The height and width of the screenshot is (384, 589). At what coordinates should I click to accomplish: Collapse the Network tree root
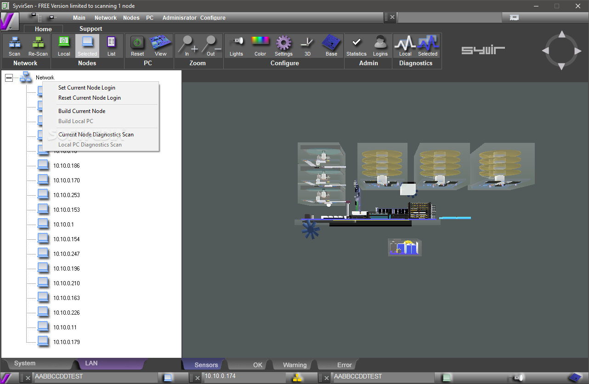pos(9,78)
